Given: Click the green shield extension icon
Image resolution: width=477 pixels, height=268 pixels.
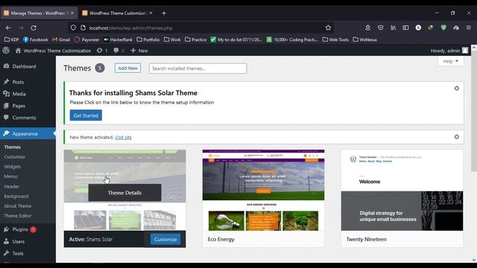Looking at the screenshot, I should click(x=443, y=28).
